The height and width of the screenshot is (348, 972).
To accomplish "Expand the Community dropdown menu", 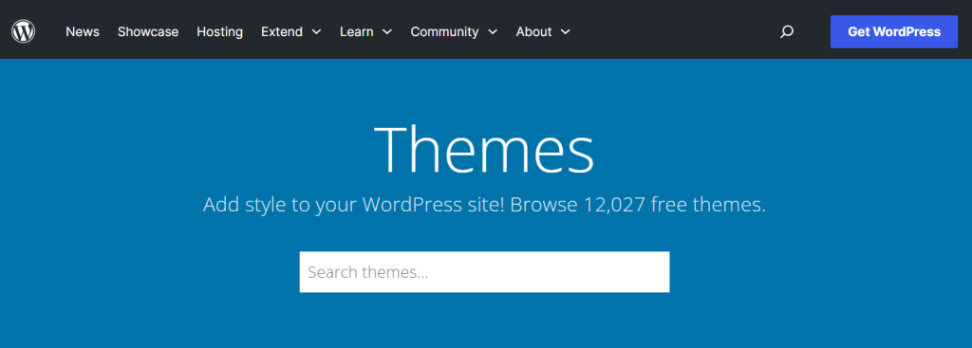I will click(x=454, y=31).
